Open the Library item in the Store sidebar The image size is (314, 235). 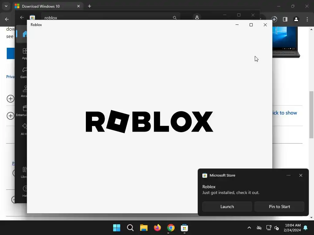point(24,173)
